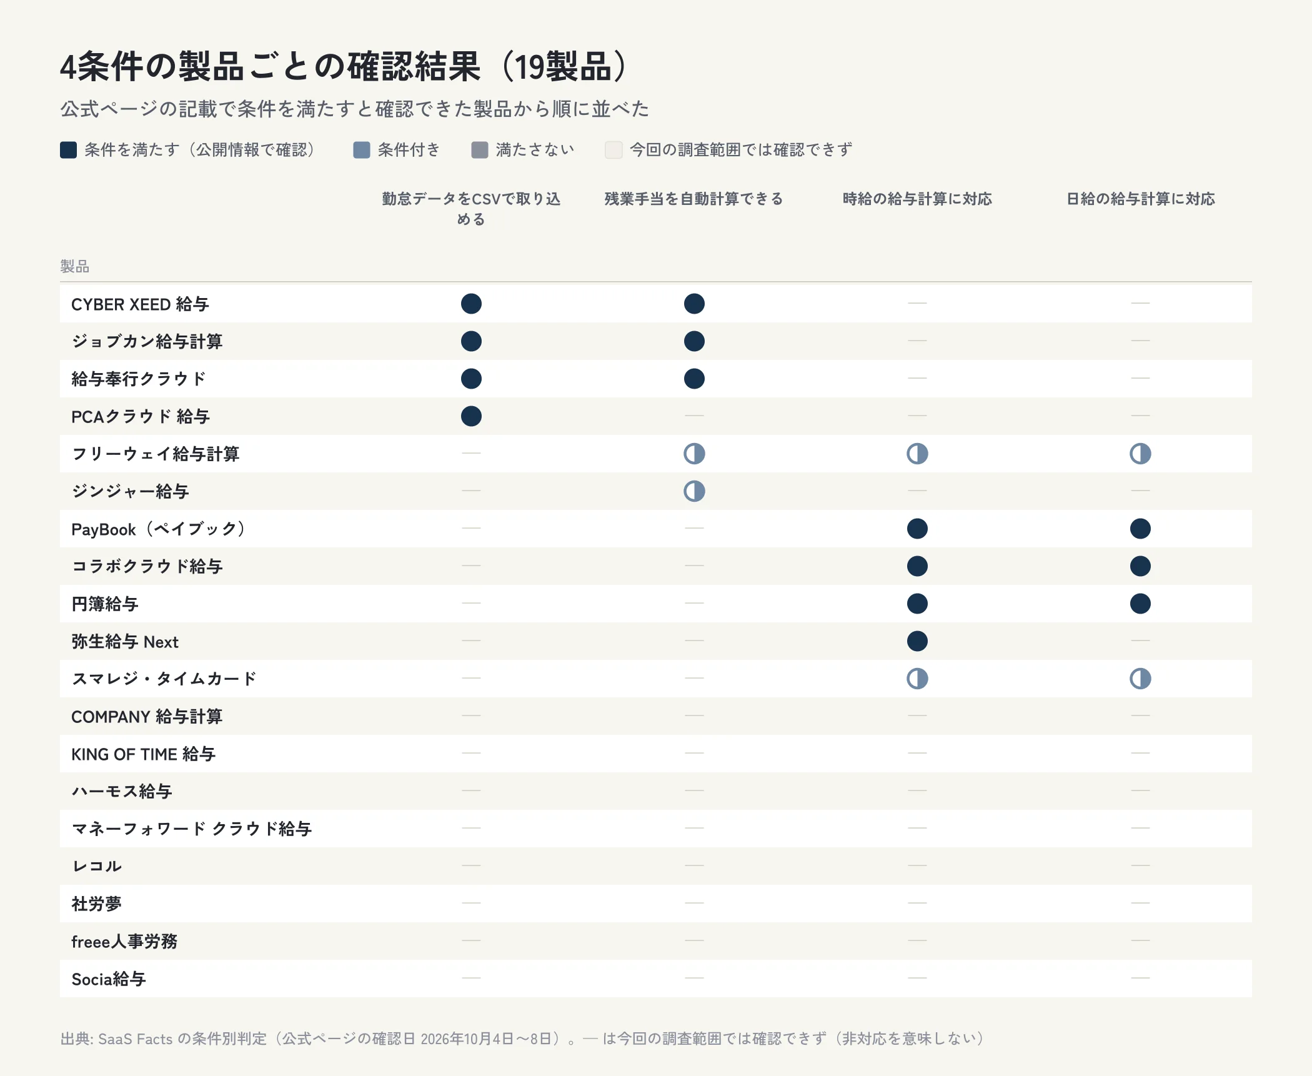Select the freee人事労務 product name
The image size is (1312, 1076).
point(124,942)
